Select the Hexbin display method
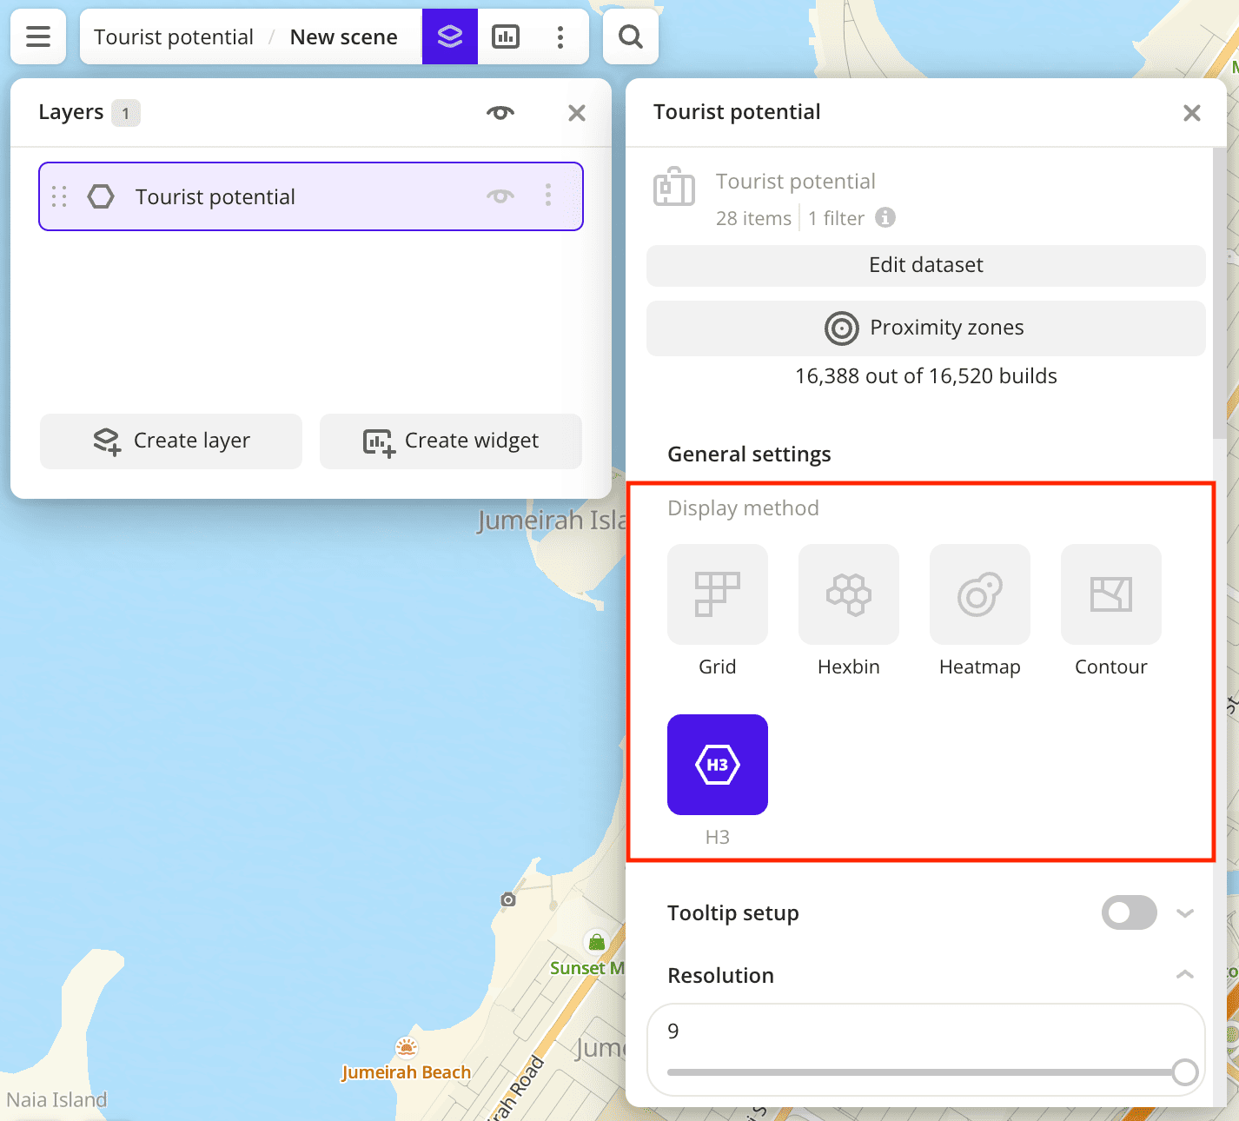1239x1121 pixels. (x=848, y=594)
